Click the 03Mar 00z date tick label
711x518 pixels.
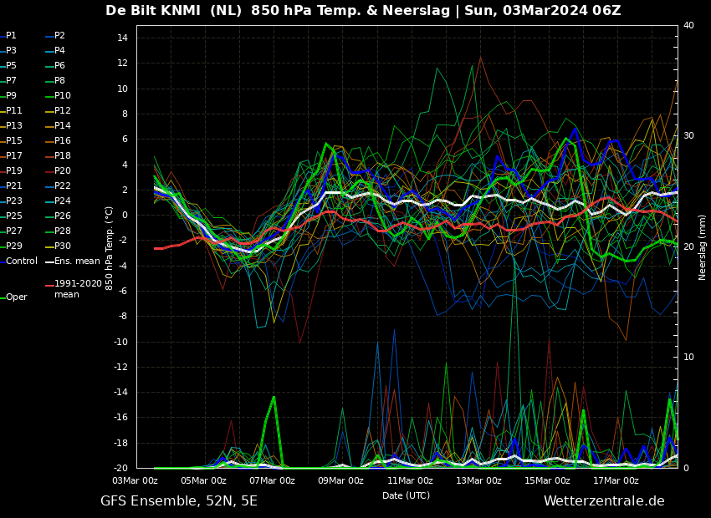pos(135,480)
